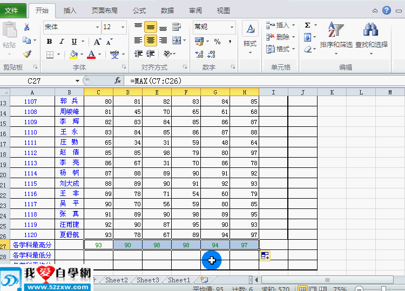Click the Copy icon in clipboard group

[26, 40]
